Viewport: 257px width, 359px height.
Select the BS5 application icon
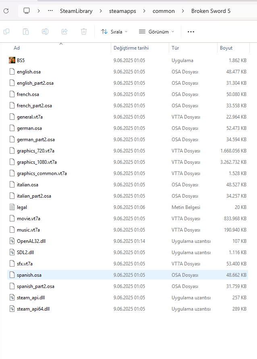12,60
